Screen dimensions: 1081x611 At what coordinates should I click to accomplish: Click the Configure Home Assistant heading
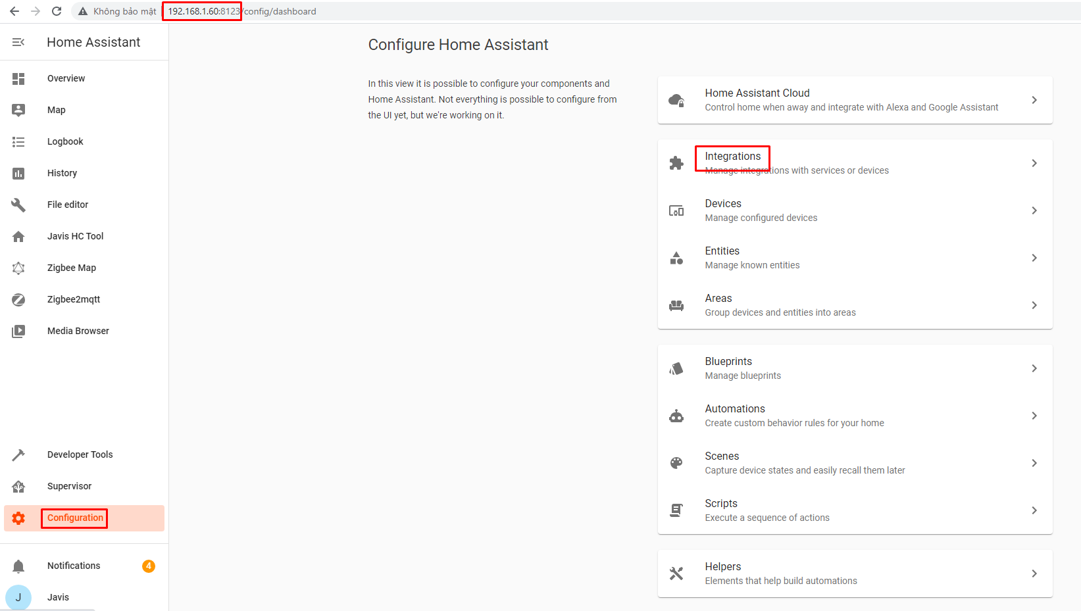pyautogui.click(x=458, y=45)
